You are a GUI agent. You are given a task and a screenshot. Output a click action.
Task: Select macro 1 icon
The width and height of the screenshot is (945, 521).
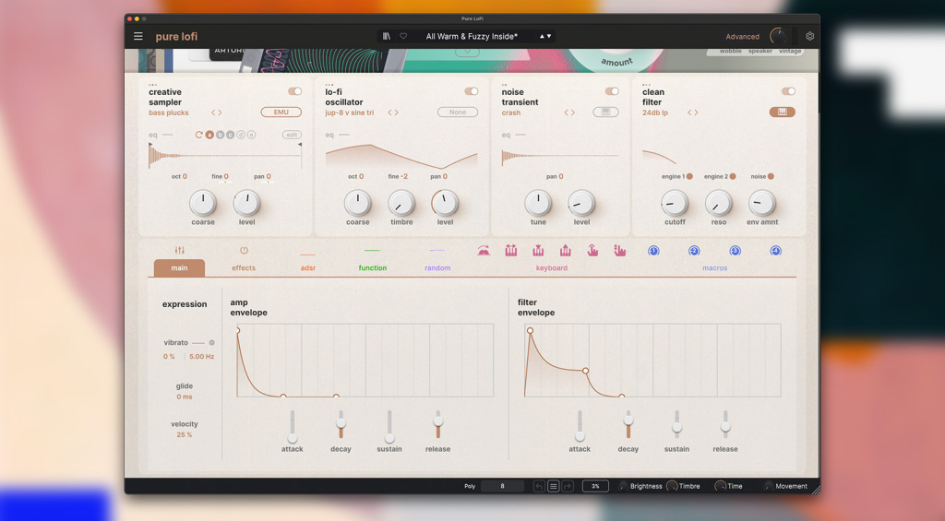pos(653,251)
